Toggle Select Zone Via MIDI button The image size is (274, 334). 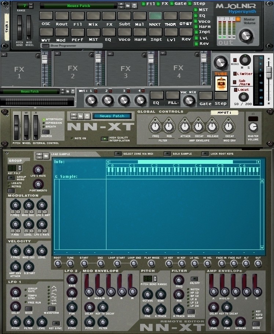[x=118, y=154]
